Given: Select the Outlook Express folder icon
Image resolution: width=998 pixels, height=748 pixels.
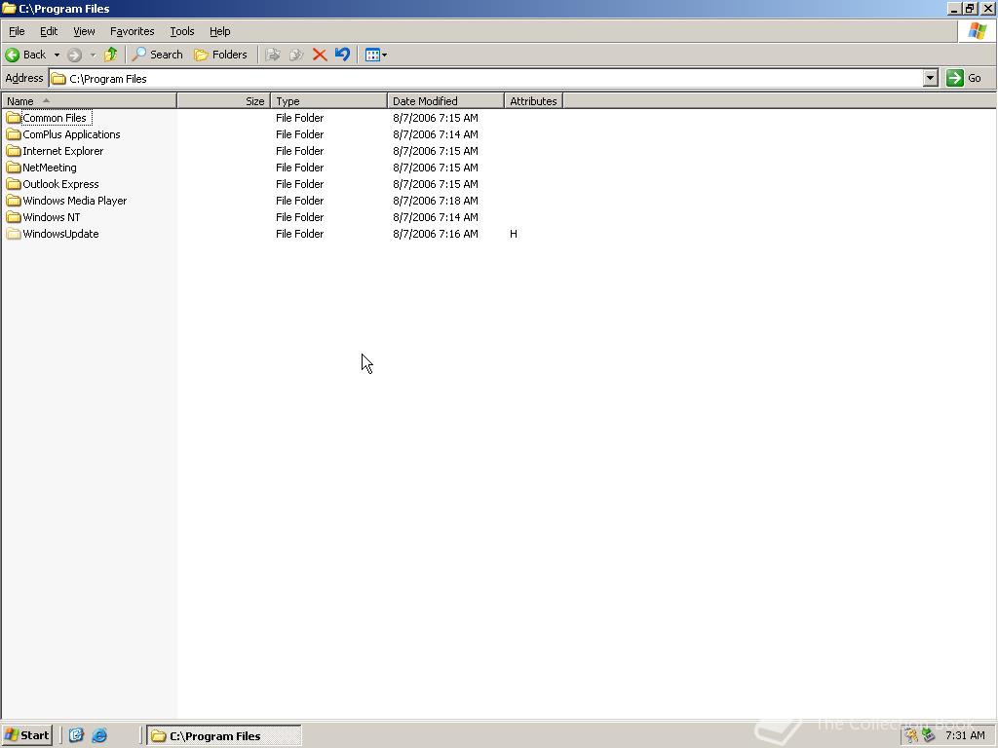Looking at the screenshot, I should (x=14, y=184).
